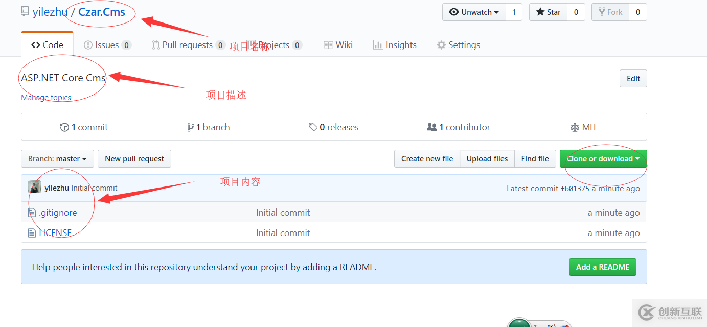Click the commit history clock icon
The image size is (707, 327).
pyautogui.click(x=64, y=127)
